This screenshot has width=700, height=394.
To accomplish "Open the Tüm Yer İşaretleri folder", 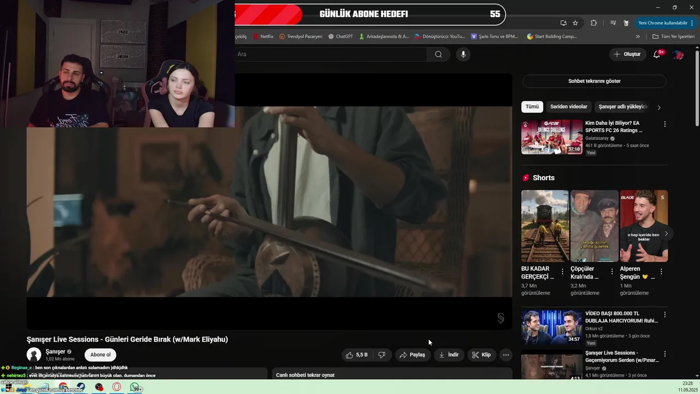I will [x=673, y=37].
